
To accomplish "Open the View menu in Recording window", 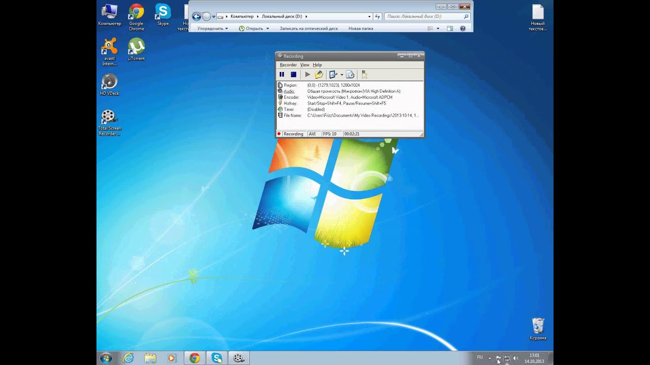I will (x=305, y=65).
